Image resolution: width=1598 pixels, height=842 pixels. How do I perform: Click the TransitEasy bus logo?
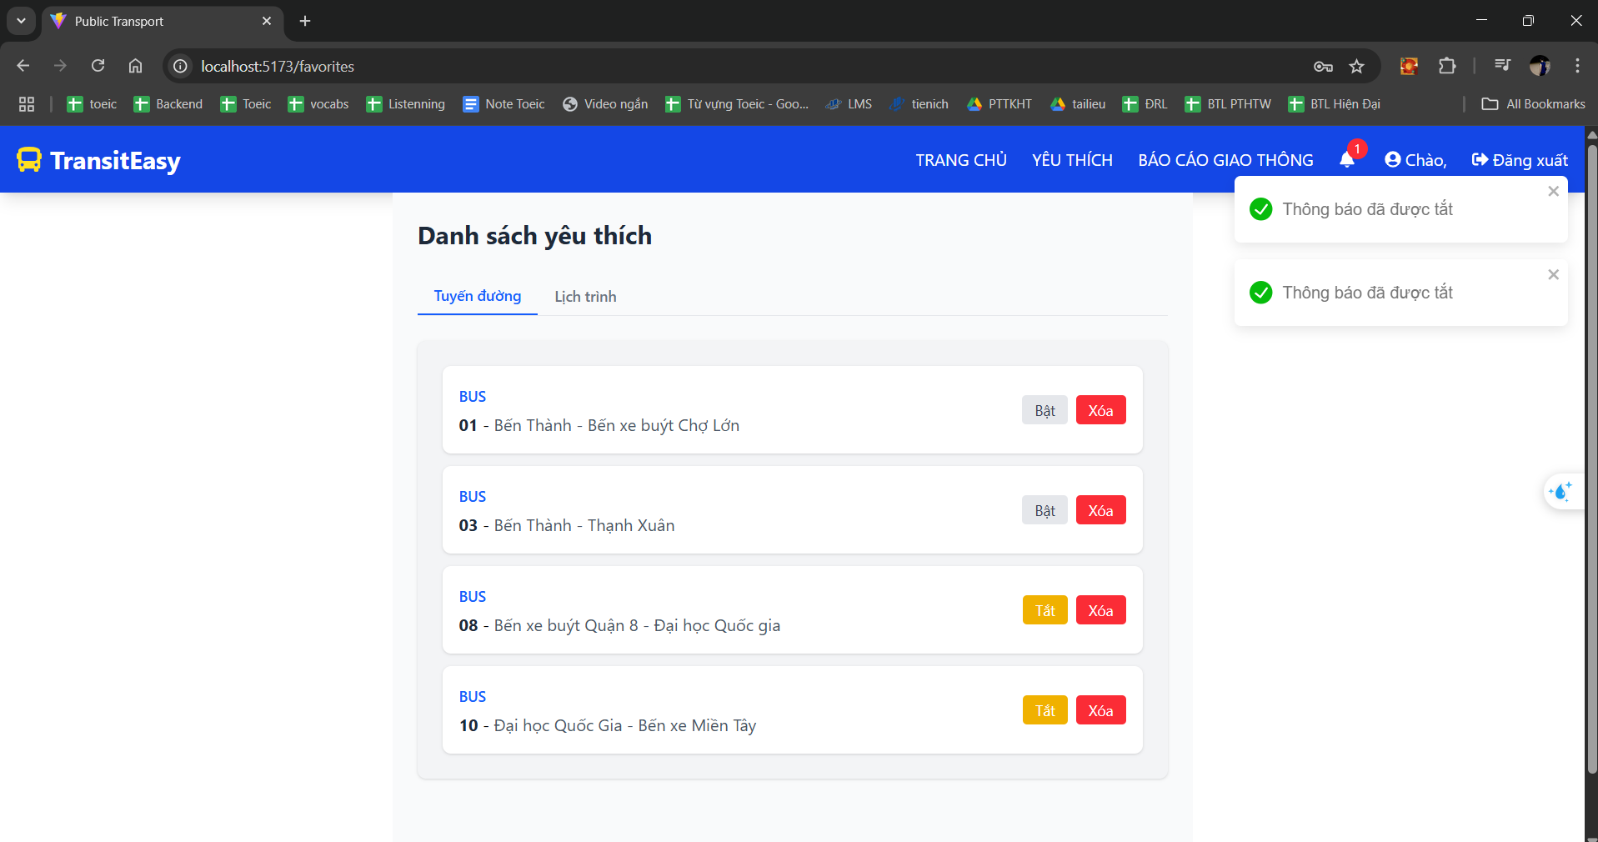tap(29, 159)
